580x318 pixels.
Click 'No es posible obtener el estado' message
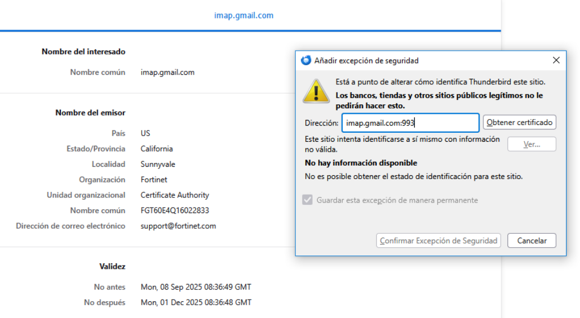pos(414,177)
